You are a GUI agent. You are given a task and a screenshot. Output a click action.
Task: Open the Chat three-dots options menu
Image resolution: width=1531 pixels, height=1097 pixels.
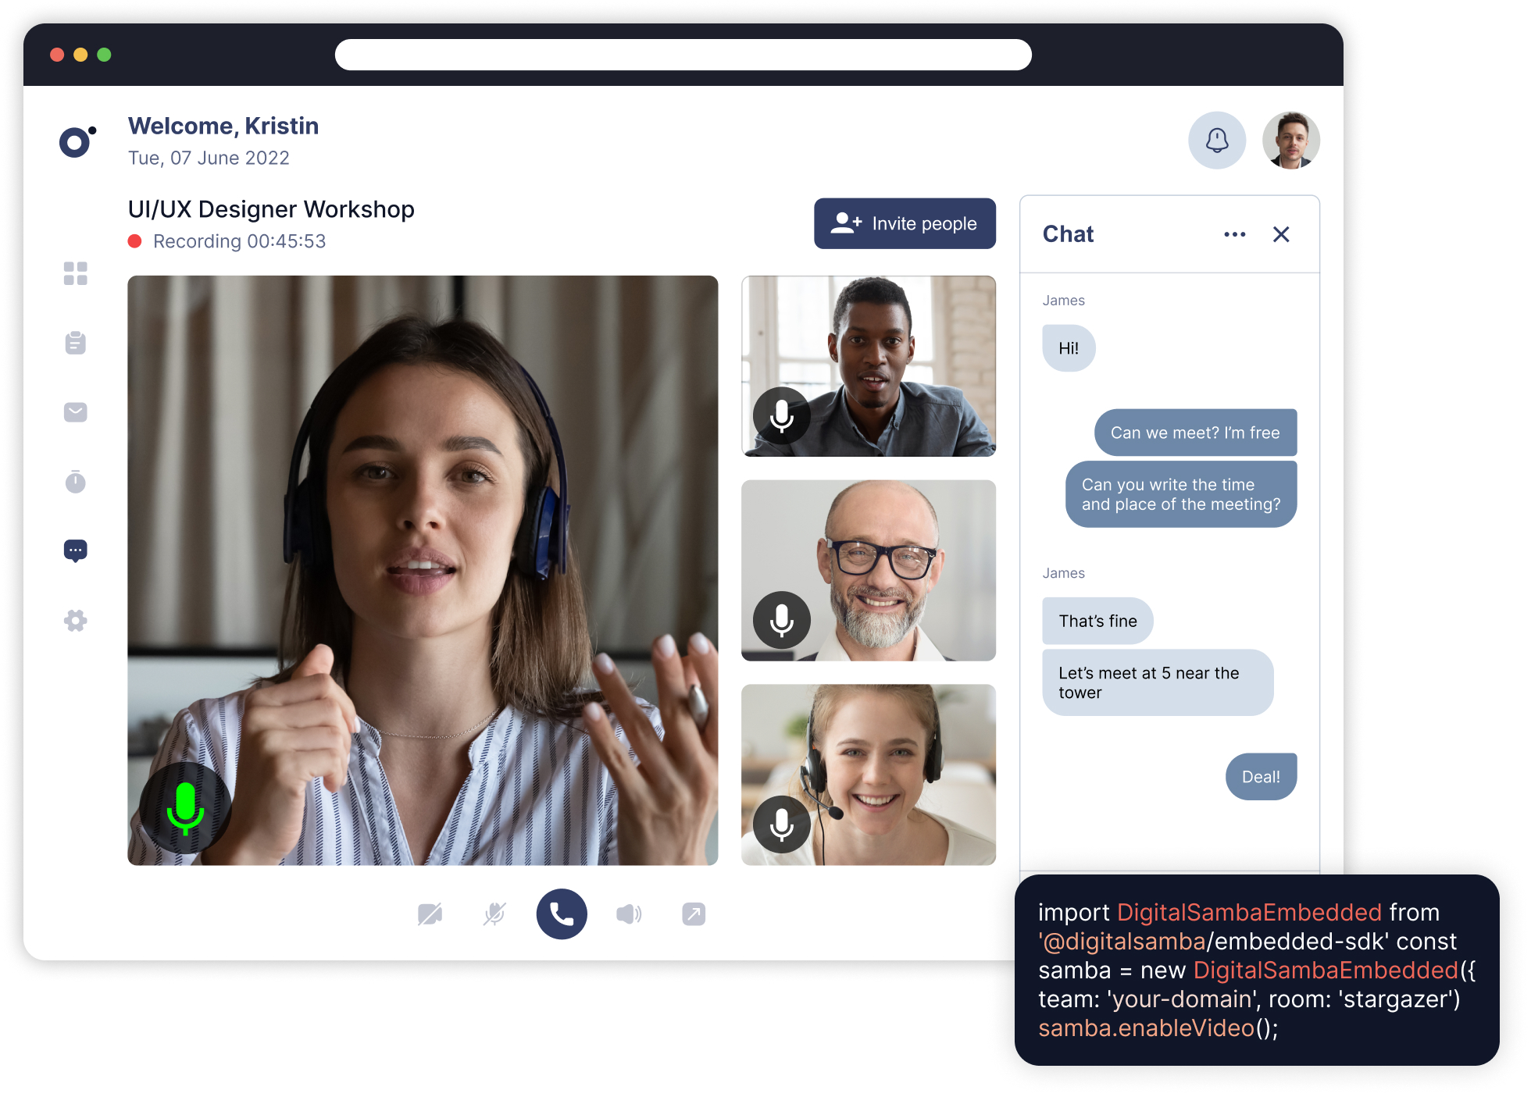click(x=1235, y=234)
